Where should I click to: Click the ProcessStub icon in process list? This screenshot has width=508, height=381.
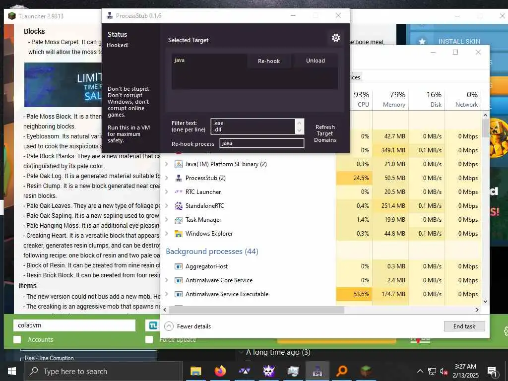coord(179,178)
